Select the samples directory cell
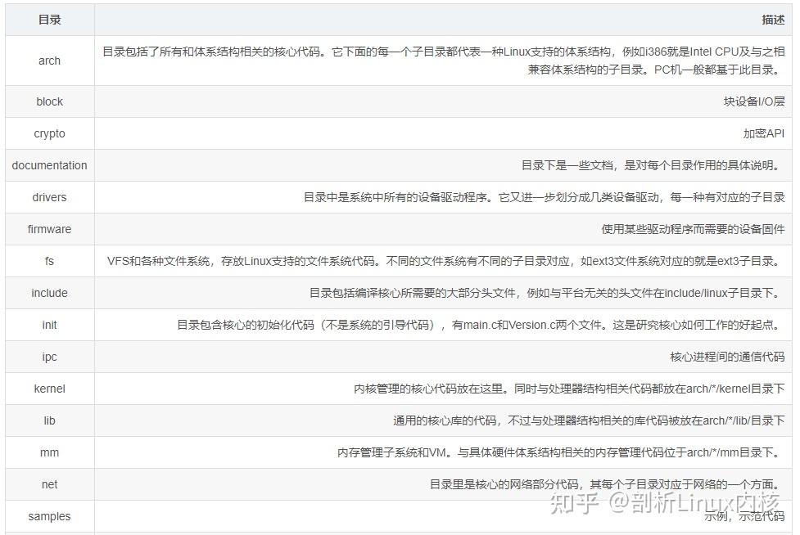This screenshot has height=535, width=800. pyautogui.click(x=49, y=516)
